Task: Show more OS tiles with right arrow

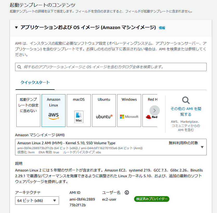Action: pyautogui.click(x=155, y=111)
